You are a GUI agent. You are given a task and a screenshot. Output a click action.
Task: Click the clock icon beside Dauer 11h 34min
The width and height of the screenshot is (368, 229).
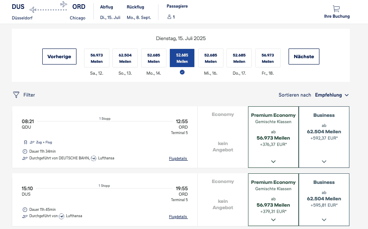pos(25,151)
